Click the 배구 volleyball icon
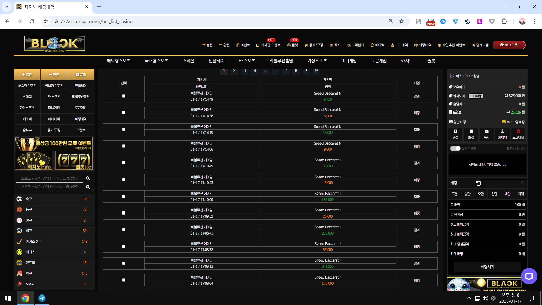 click(19, 231)
